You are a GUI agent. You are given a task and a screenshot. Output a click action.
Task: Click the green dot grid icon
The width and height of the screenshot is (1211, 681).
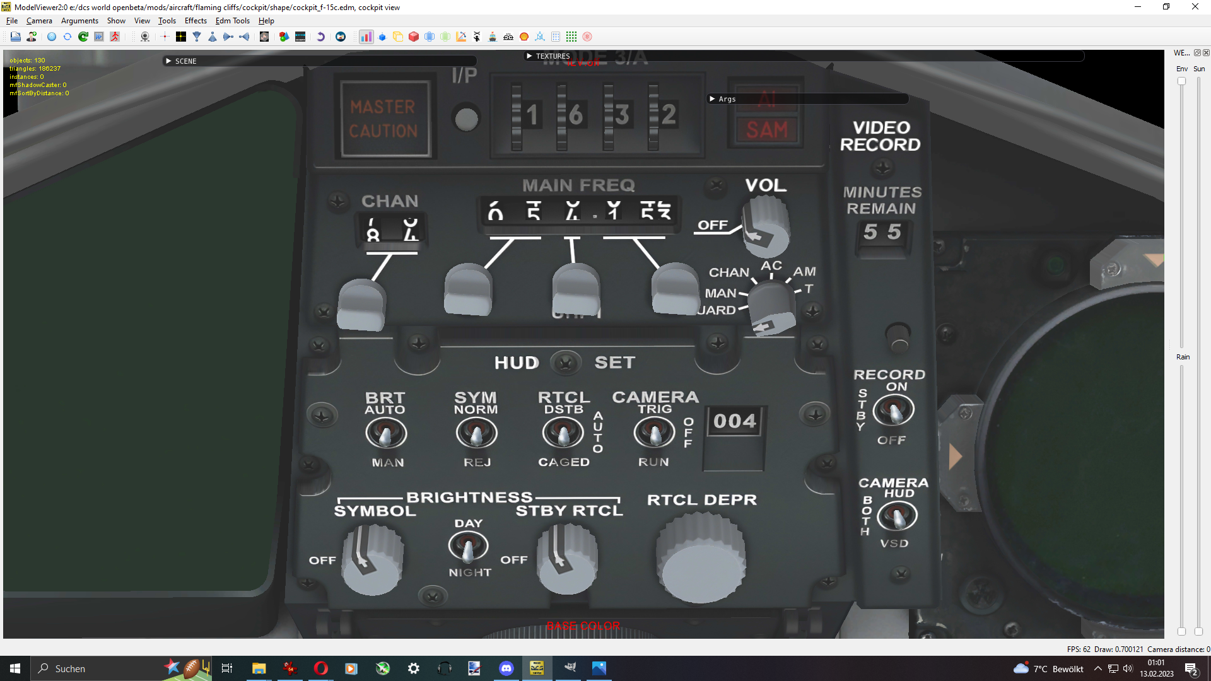(571, 37)
